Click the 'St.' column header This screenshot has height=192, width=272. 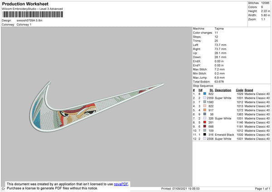211,90
